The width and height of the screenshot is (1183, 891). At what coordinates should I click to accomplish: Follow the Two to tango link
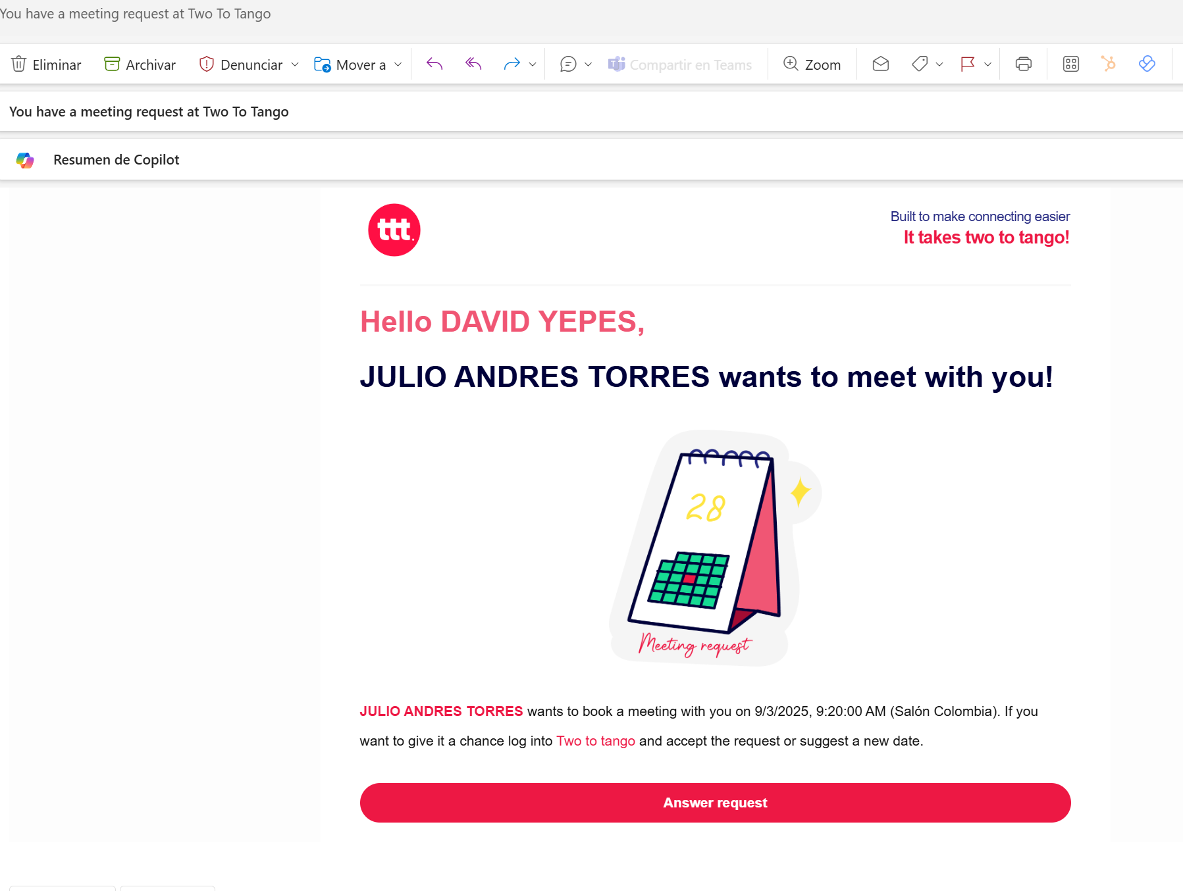[596, 741]
